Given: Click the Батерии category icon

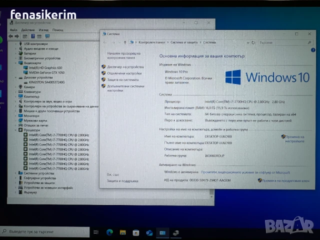Looking at the screenshot, I should click(x=20, y=53).
